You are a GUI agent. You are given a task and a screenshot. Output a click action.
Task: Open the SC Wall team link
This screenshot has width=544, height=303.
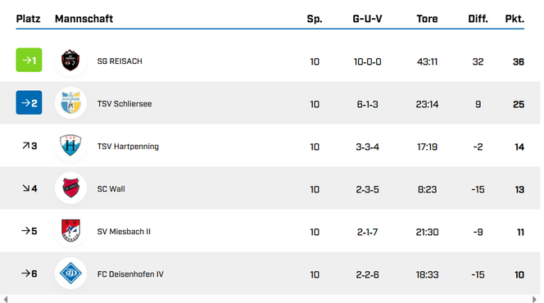click(x=111, y=189)
